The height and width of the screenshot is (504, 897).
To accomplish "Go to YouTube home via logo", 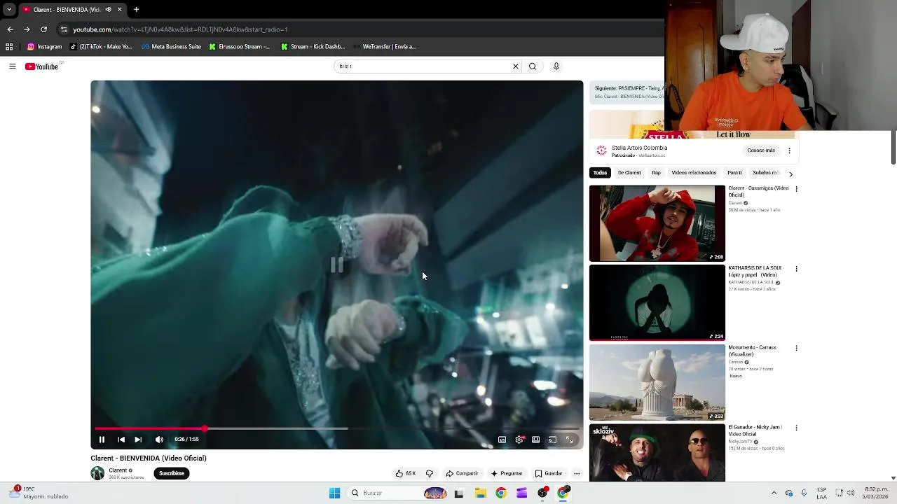I will click(x=41, y=66).
